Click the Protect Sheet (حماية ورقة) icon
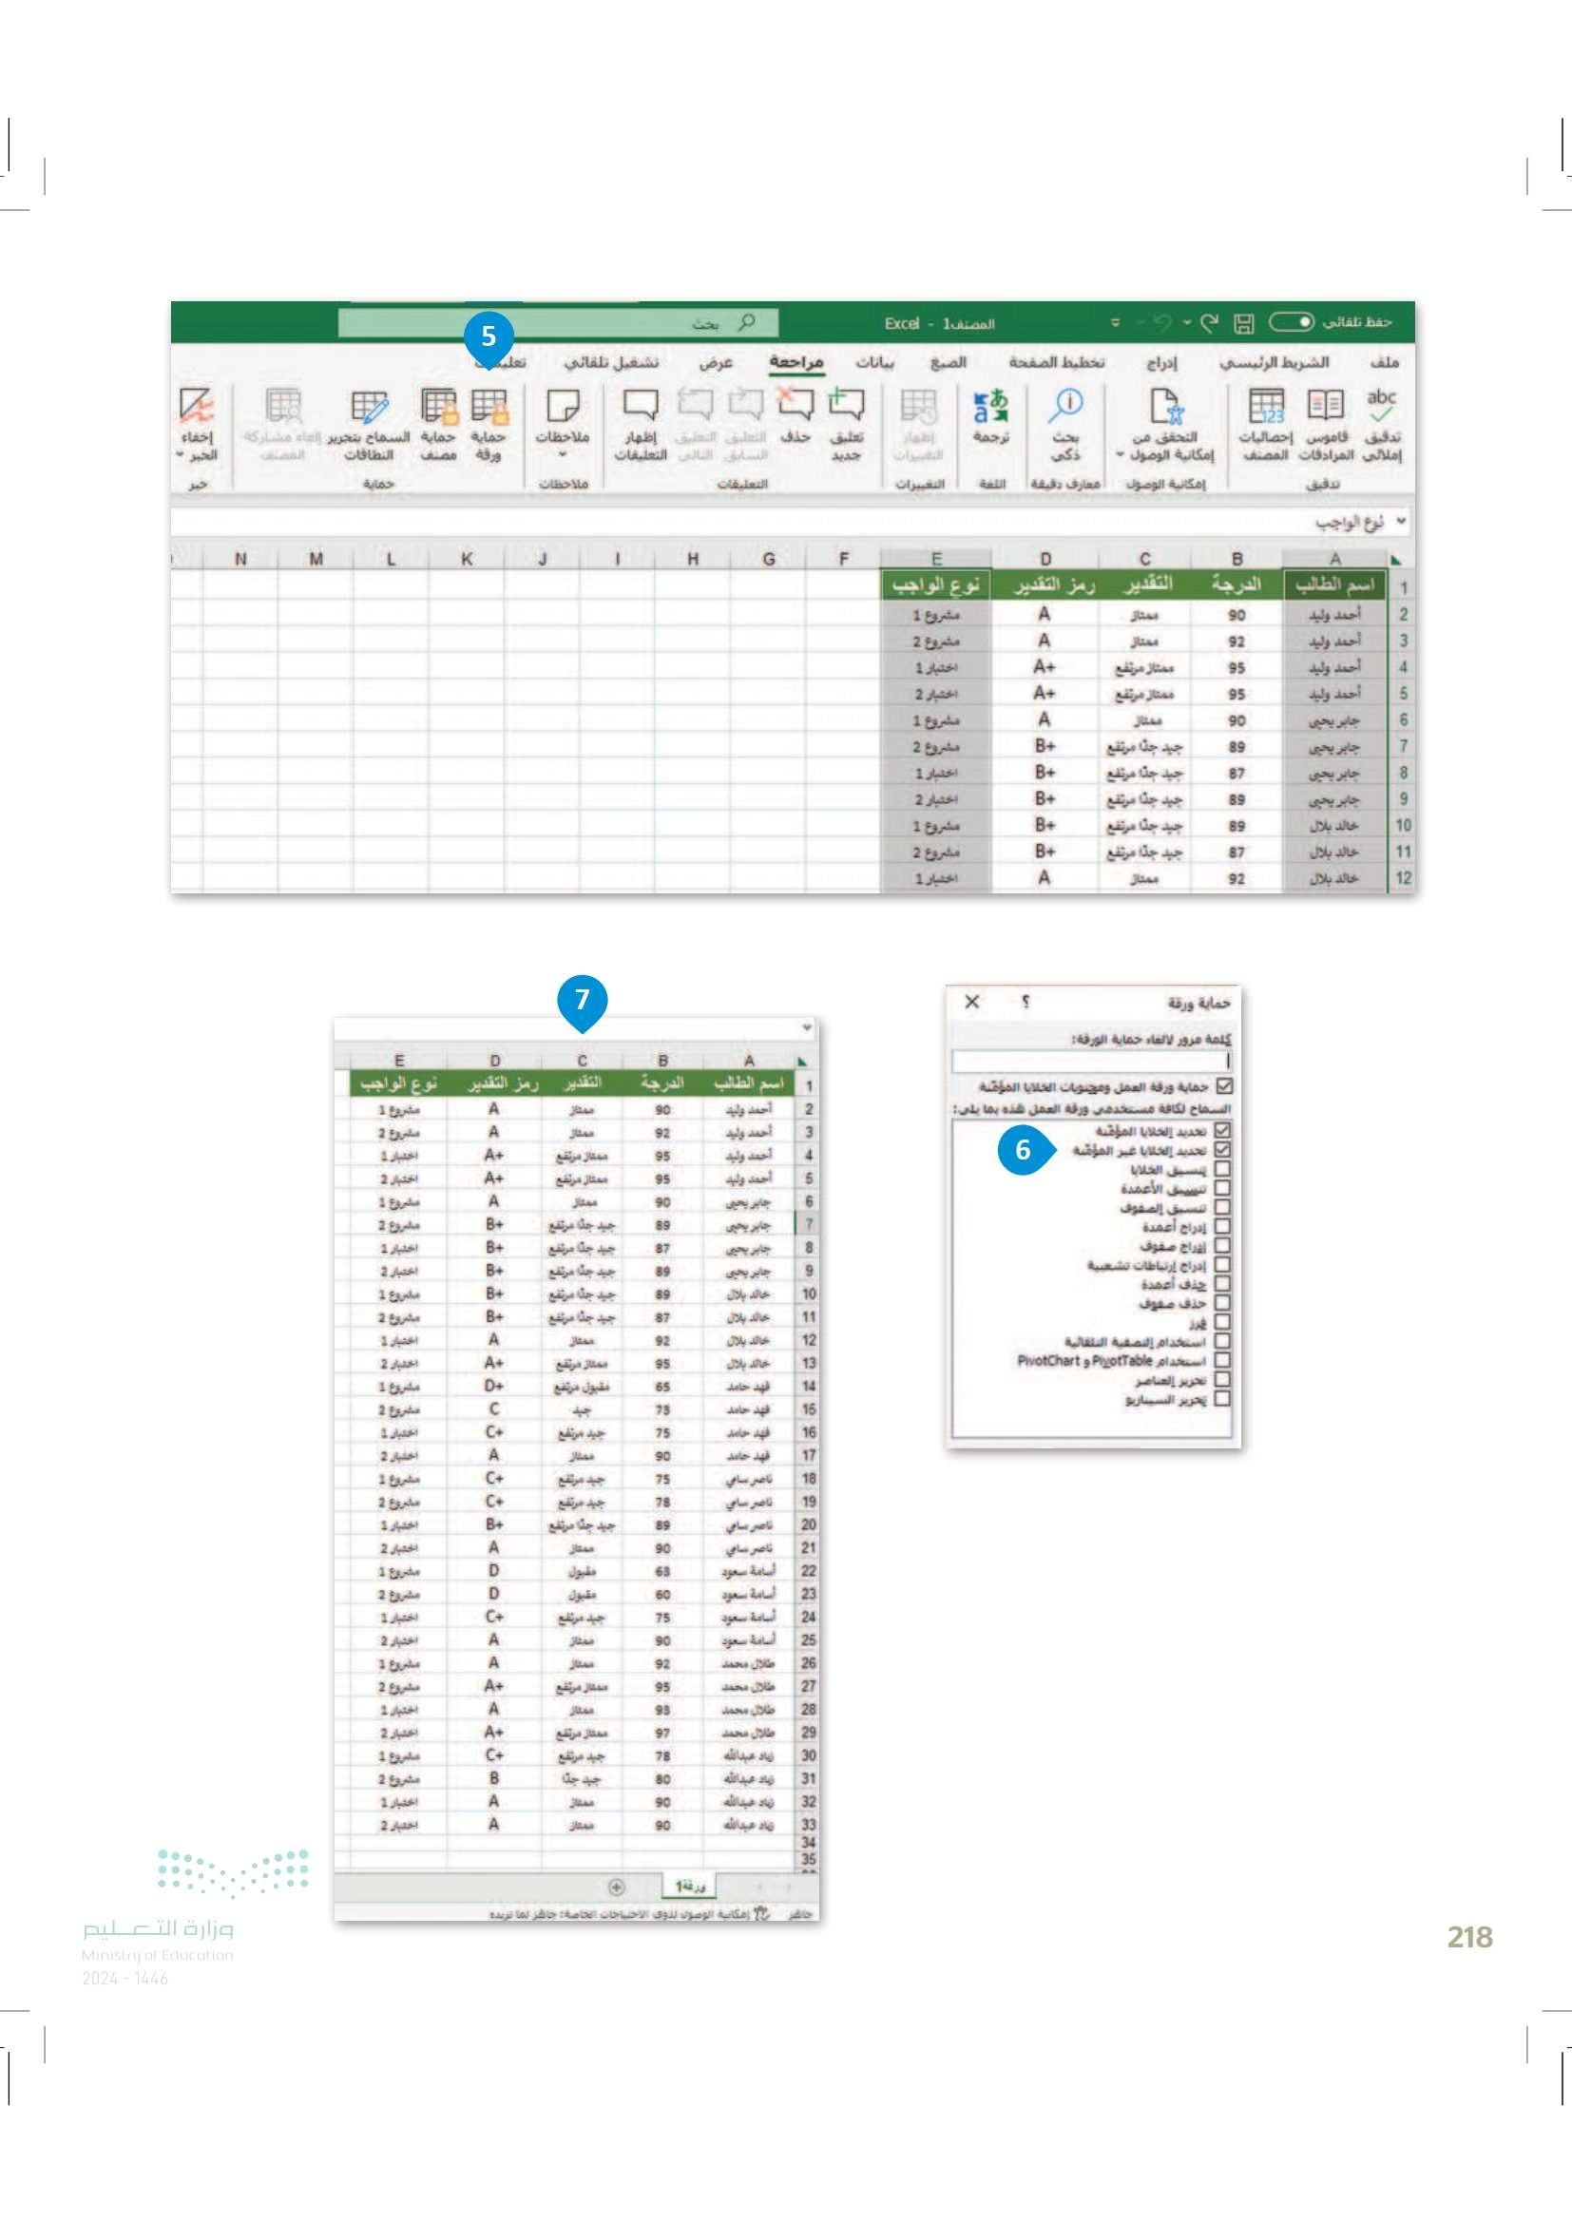 pyautogui.click(x=489, y=409)
